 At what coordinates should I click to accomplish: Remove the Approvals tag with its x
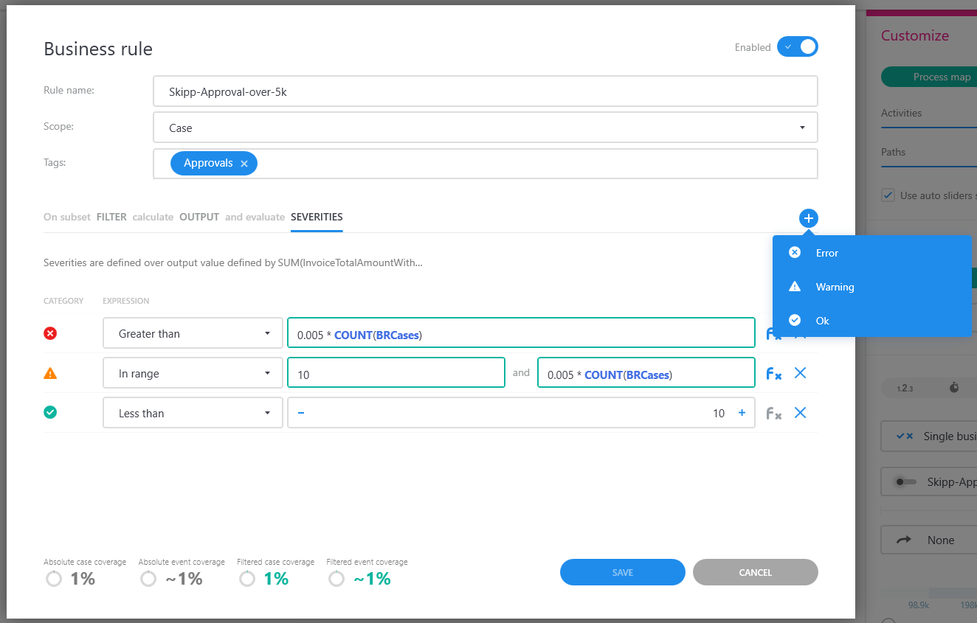pyautogui.click(x=244, y=164)
